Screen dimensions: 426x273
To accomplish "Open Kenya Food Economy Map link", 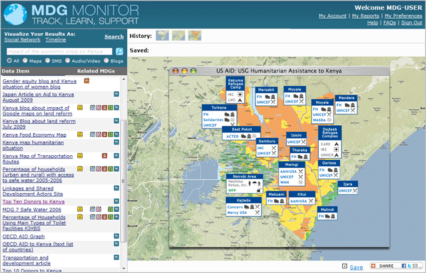I will (x=34, y=135).
